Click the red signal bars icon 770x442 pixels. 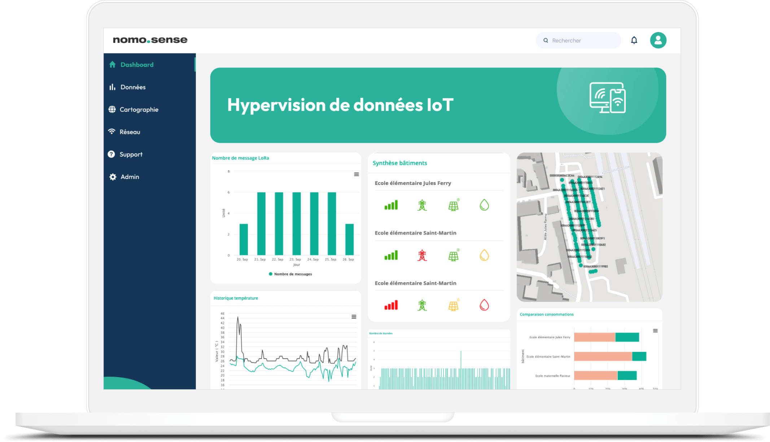391,305
